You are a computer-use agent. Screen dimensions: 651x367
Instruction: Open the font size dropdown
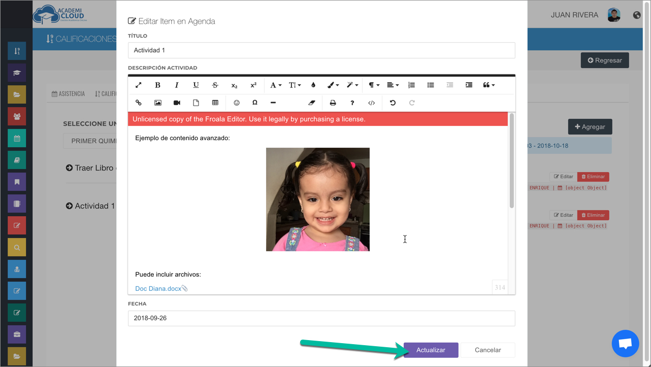click(295, 85)
